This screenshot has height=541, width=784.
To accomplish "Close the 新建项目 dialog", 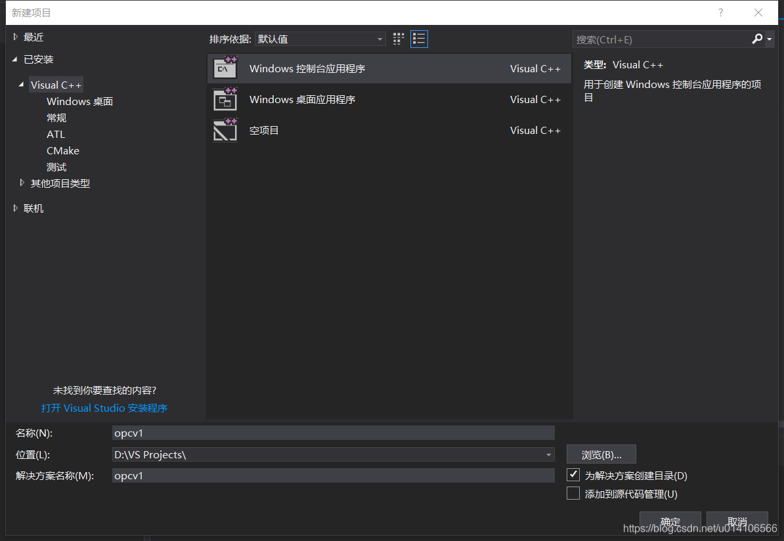I will [758, 12].
